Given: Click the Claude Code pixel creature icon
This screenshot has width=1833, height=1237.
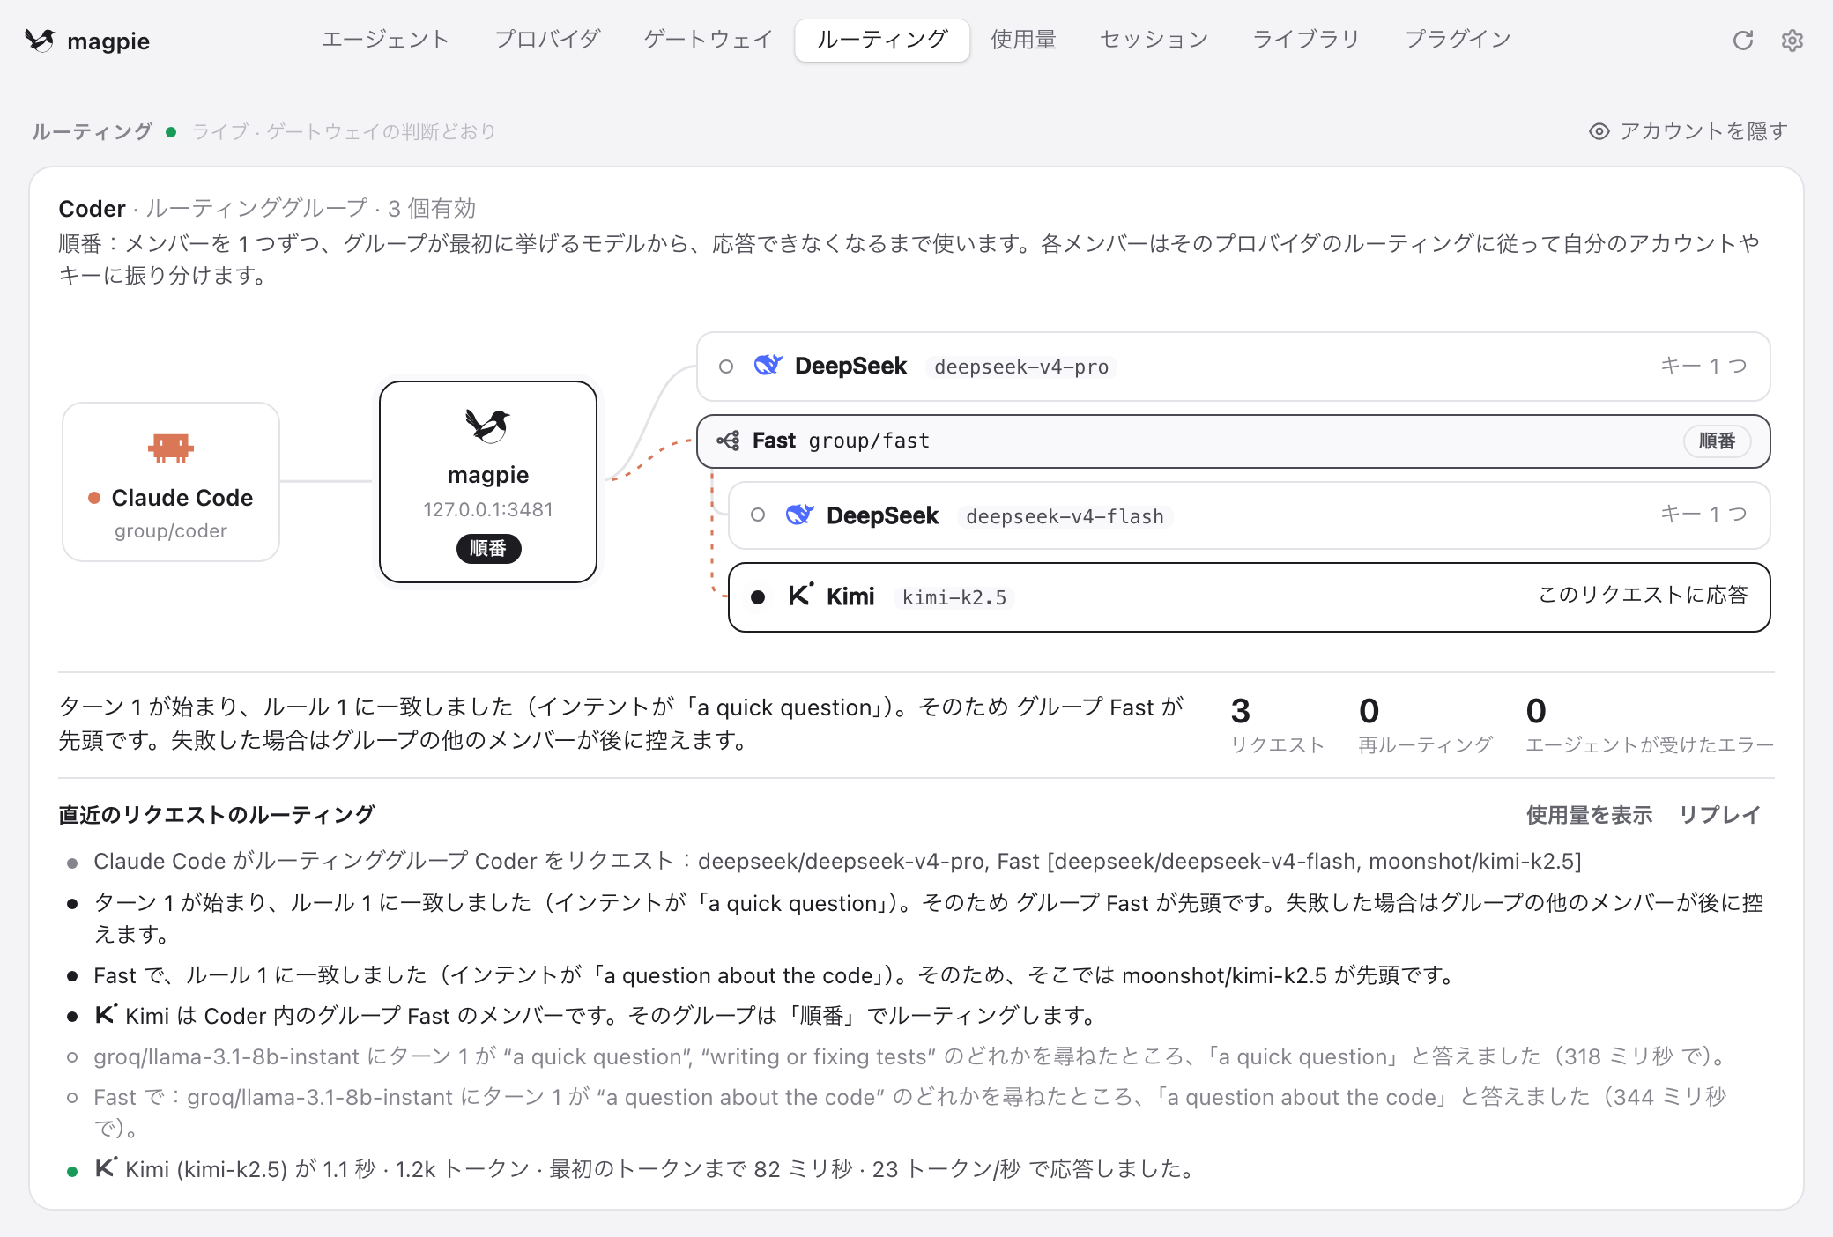Looking at the screenshot, I should point(170,448).
